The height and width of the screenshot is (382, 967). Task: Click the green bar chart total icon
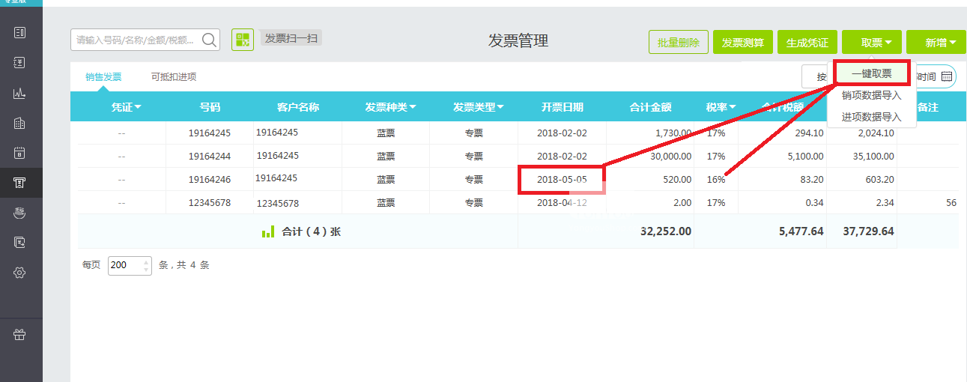(x=268, y=232)
